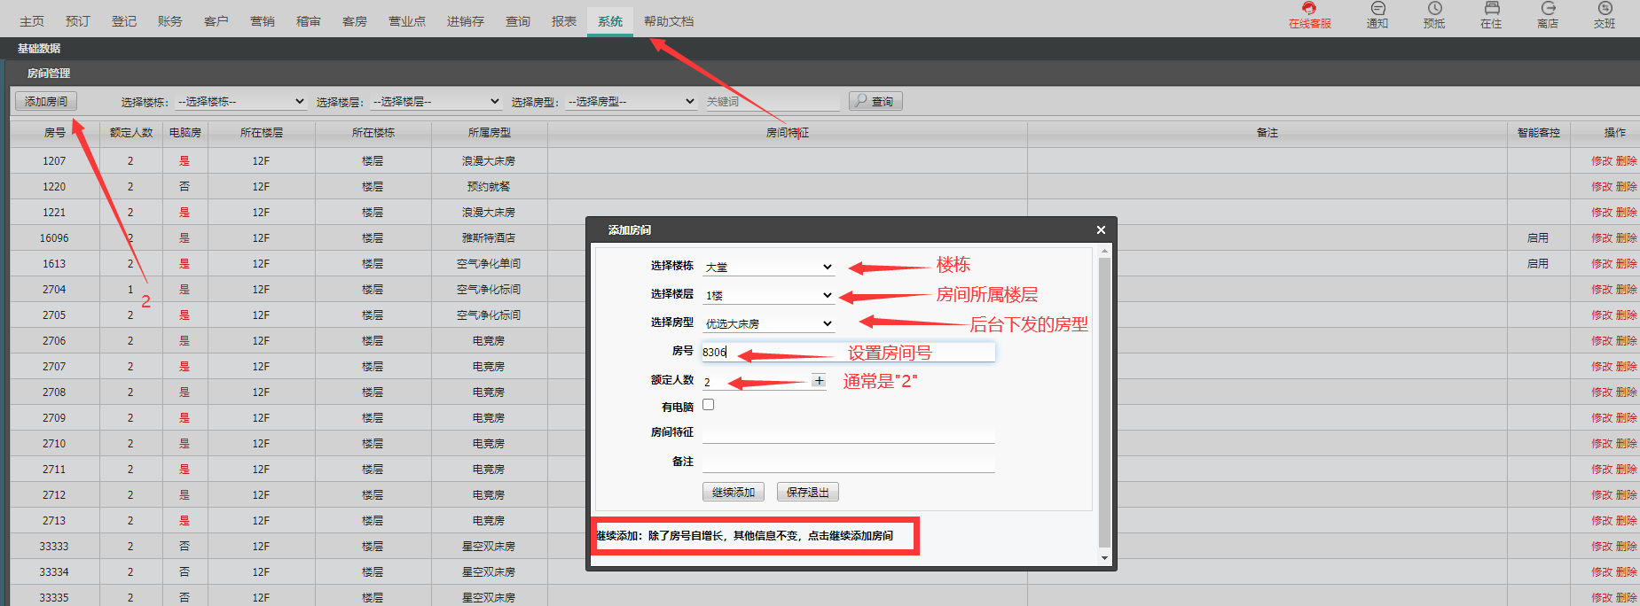Open the 交班 shift handover icon
Screen dimensions: 1640x606
tap(1605, 9)
